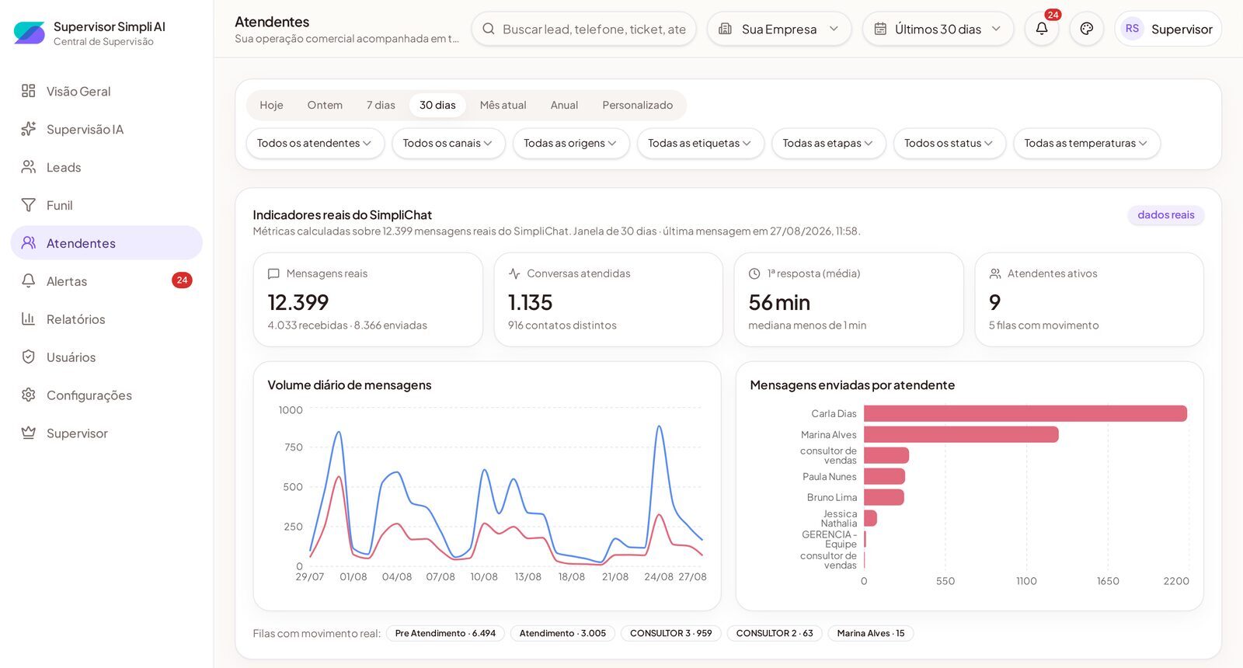Switch to the 7 dias tab

(381, 106)
